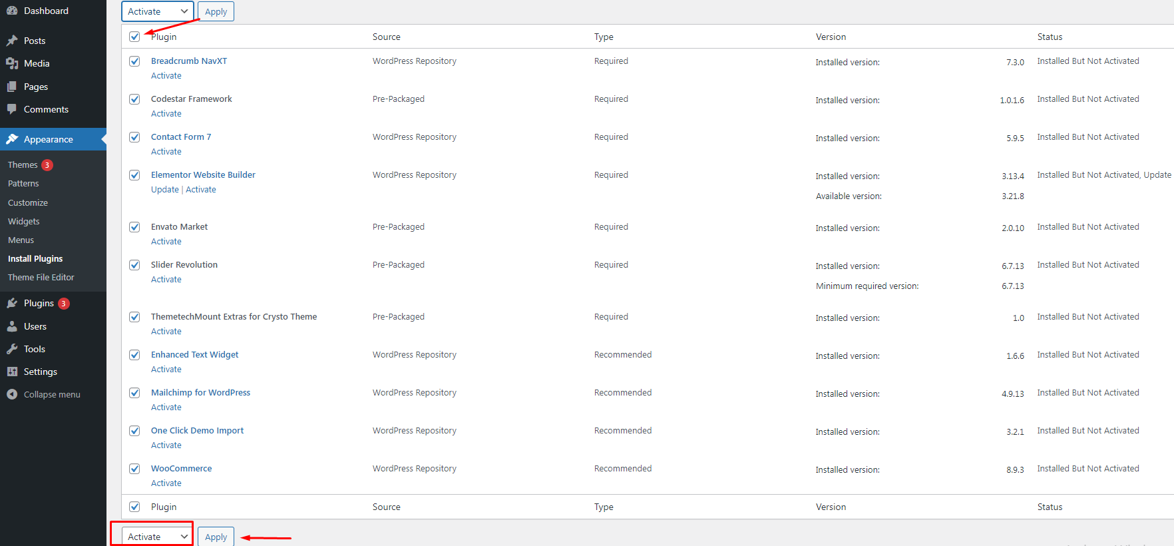Click the Users person icon

(x=12, y=326)
